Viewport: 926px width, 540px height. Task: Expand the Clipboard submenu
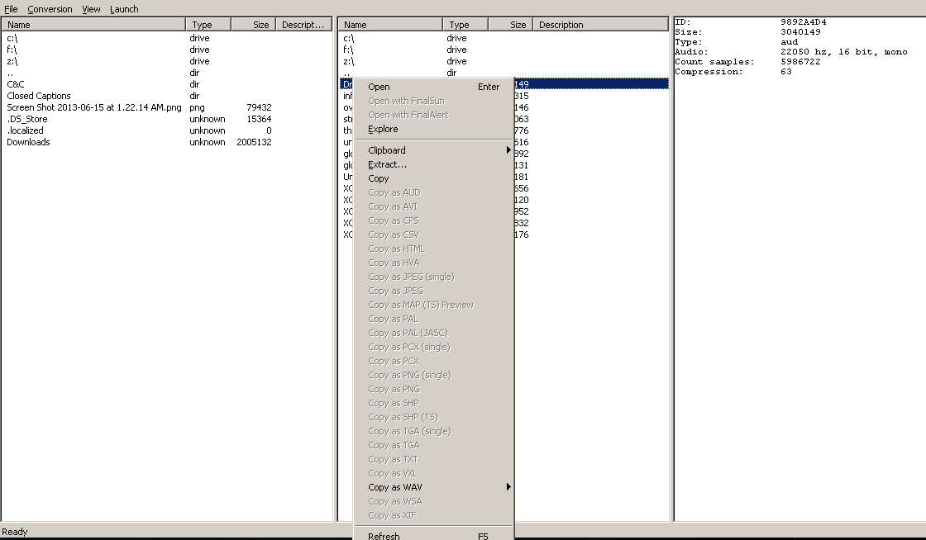(x=433, y=150)
